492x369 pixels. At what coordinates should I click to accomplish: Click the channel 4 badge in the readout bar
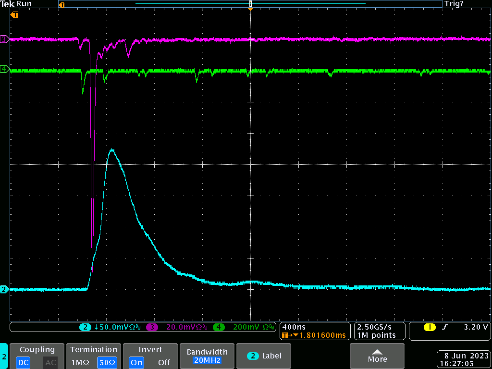click(x=219, y=327)
